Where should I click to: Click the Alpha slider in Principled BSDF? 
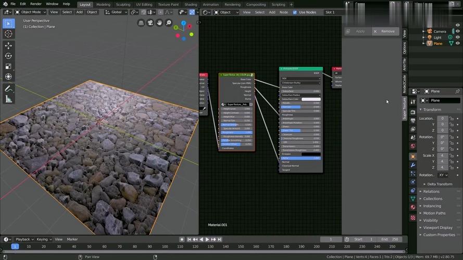[301, 158]
